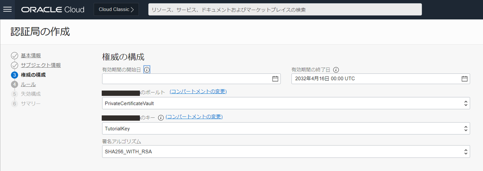This screenshot has height=171, width=483.
Task: Click info icon beside 有効期間の開始日
Action: click(x=147, y=70)
